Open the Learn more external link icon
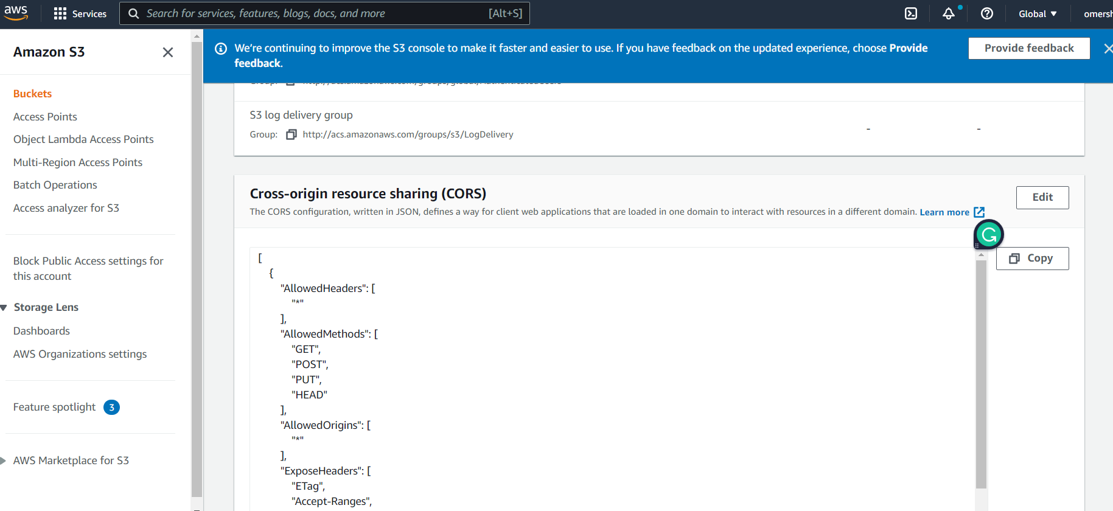This screenshot has height=511, width=1113. pos(979,212)
